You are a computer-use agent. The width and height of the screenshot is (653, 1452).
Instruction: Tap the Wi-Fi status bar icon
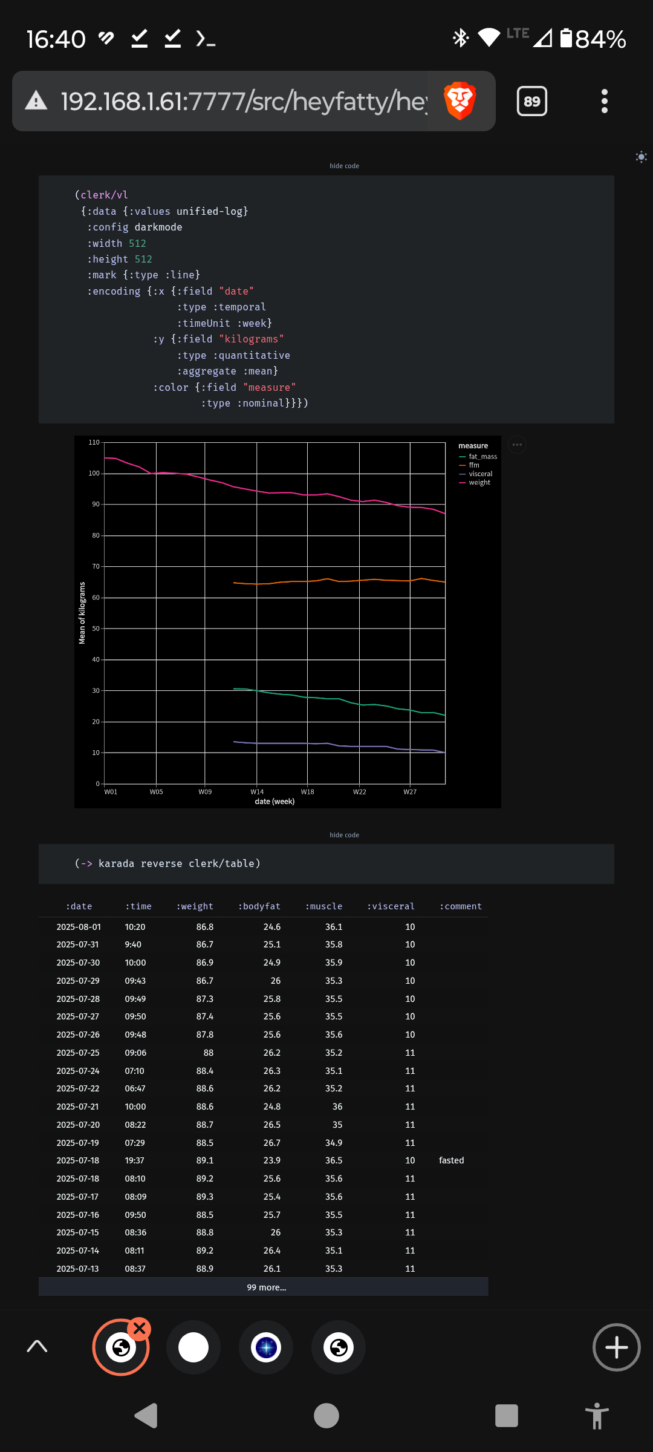[x=489, y=38]
